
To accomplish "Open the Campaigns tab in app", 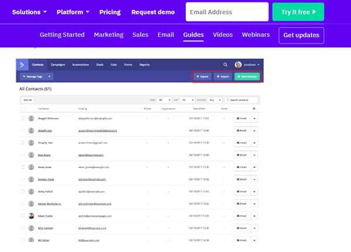I will pos(57,65).
